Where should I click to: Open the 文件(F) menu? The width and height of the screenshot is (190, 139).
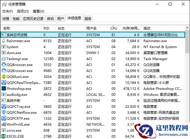click(8, 11)
